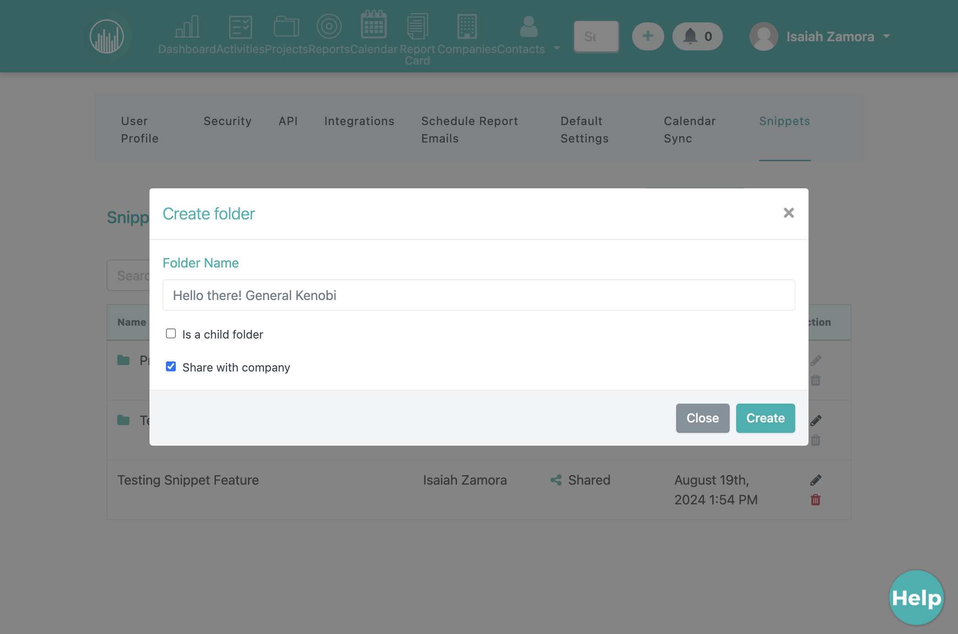Click the app logo in header

(x=107, y=36)
